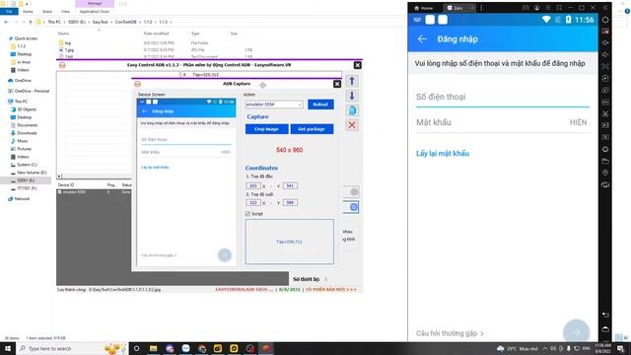Screen dimensions: 631x355
Task: Click the Date modified column header
Action: 156,34
